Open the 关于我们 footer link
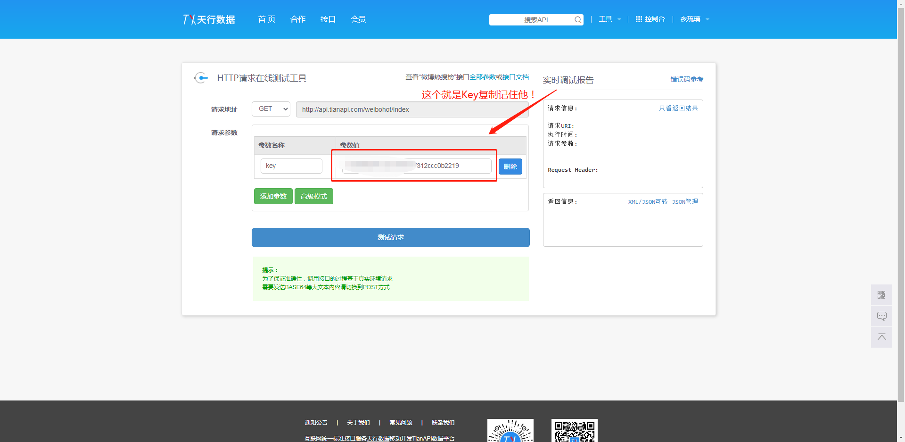The image size is (905, 442). [358, 423]
